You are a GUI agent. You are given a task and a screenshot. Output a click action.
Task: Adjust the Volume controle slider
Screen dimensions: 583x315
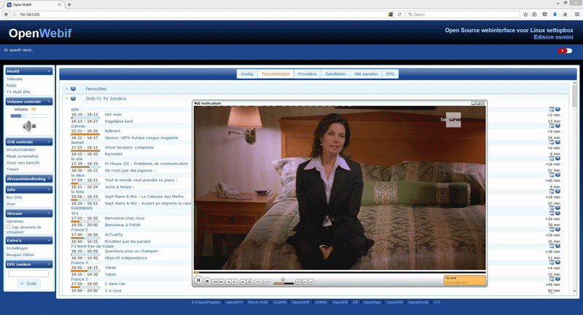[29, 116]
